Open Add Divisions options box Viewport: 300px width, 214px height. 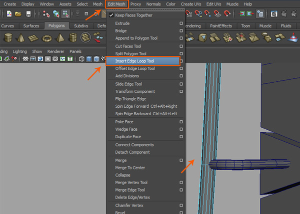coord(181,76)
